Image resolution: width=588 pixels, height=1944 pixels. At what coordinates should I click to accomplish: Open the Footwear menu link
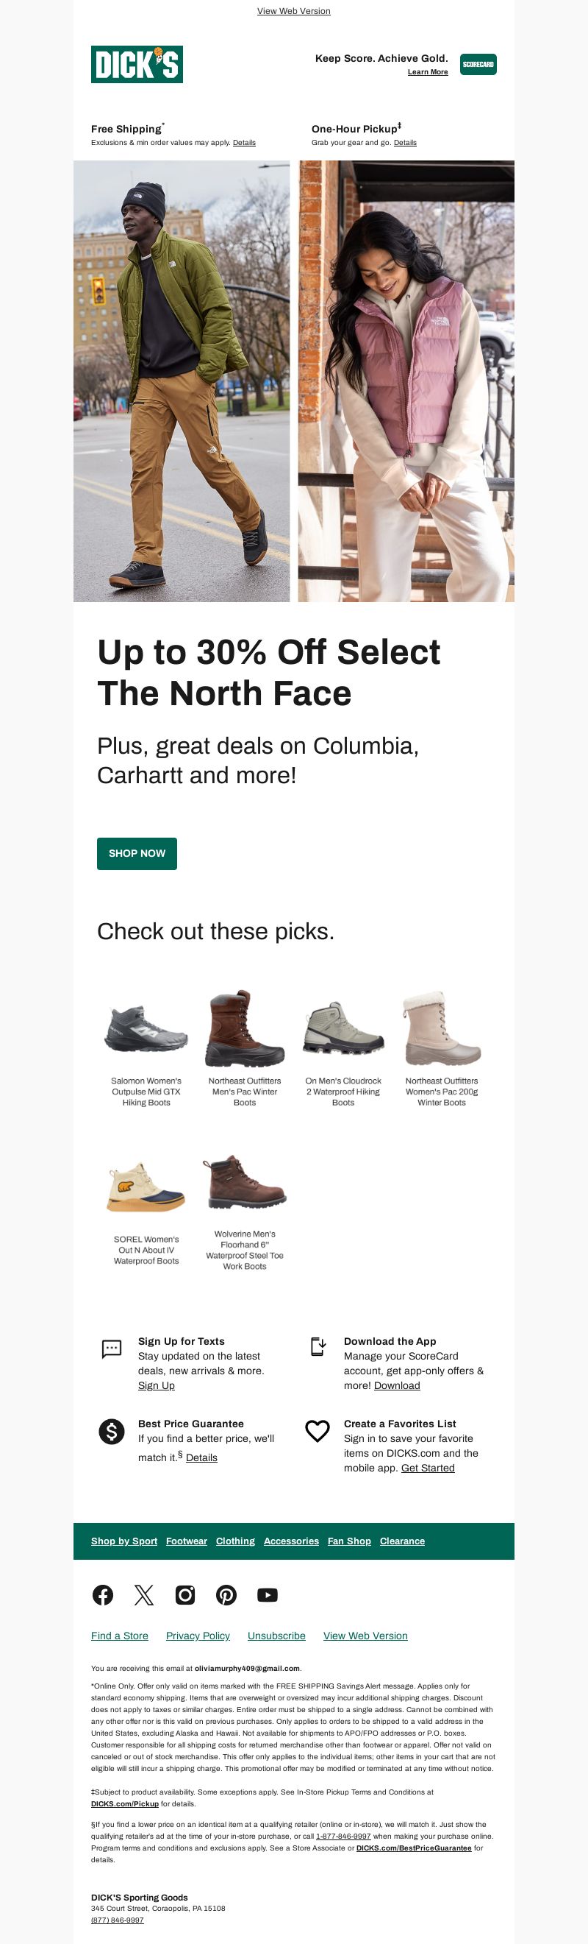[186, 1541]
